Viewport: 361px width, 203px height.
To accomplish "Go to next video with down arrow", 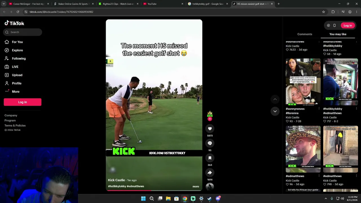I will 275,111.
